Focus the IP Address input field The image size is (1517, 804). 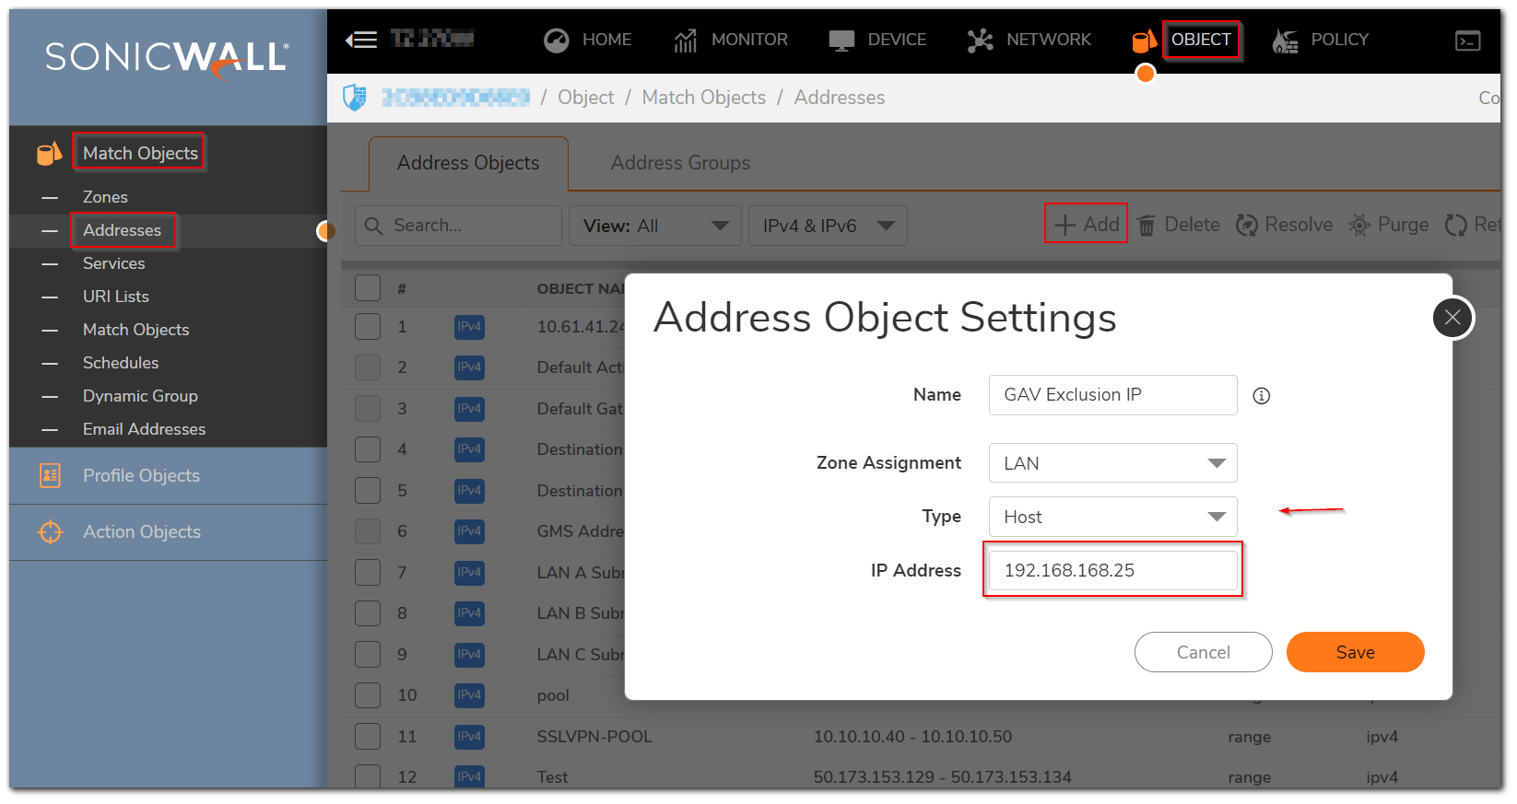[x=1112, y=570]
